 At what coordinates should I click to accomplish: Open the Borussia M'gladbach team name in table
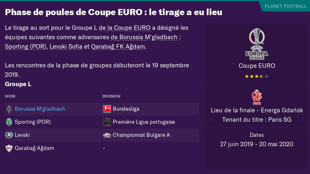pos(40,109)
